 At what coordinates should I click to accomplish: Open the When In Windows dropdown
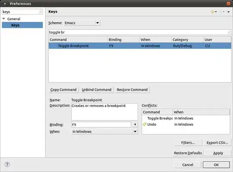pyautogui.click(x=104, y=131)
